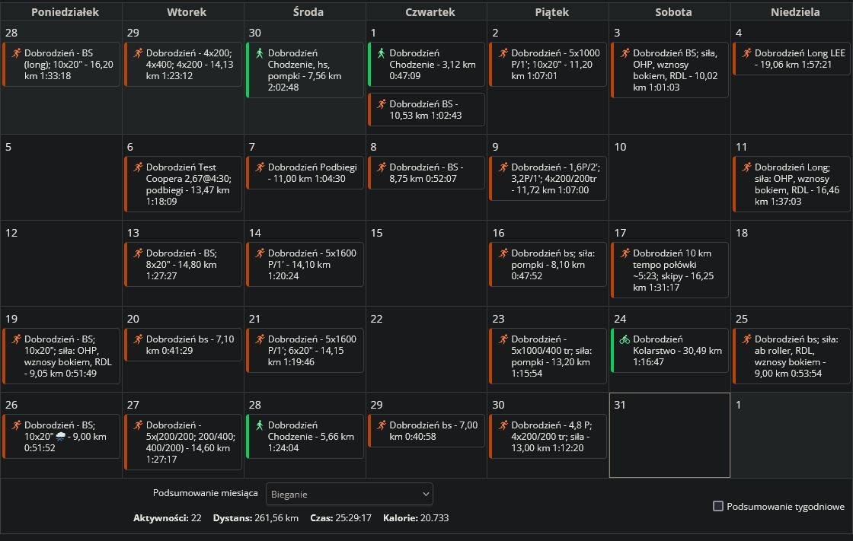
Task: Open the bs 7,00 km 0:40:58 activity
Action: tap(426, 431)
